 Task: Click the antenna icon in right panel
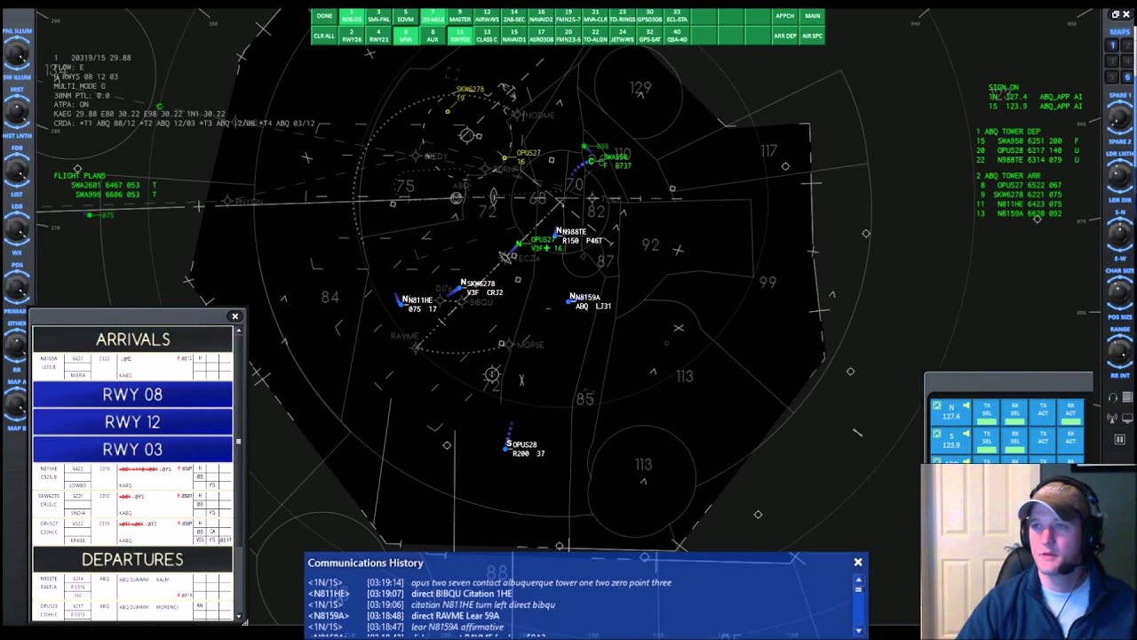coord(1112,418)
